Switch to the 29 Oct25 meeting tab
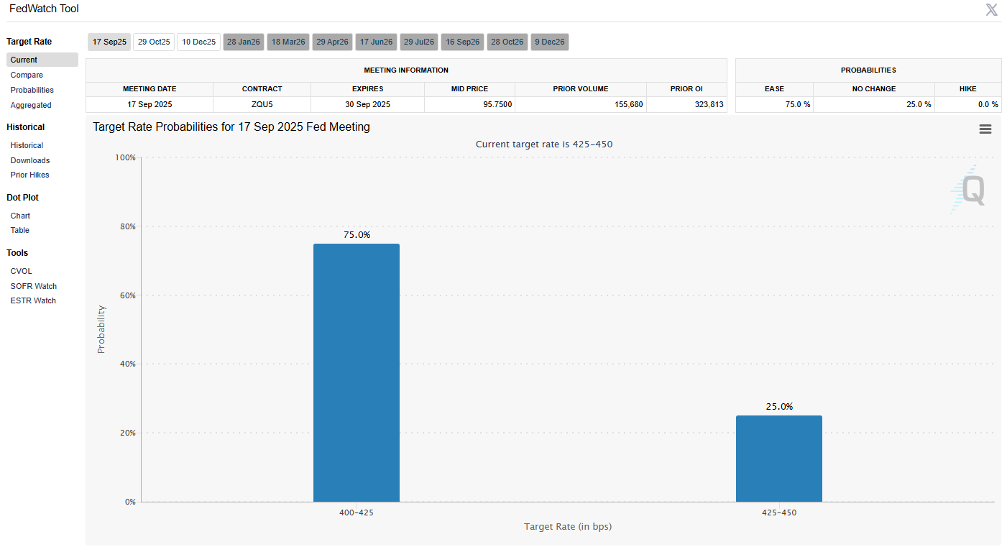This screenshot has height=547, width=1007. point(154,42)
